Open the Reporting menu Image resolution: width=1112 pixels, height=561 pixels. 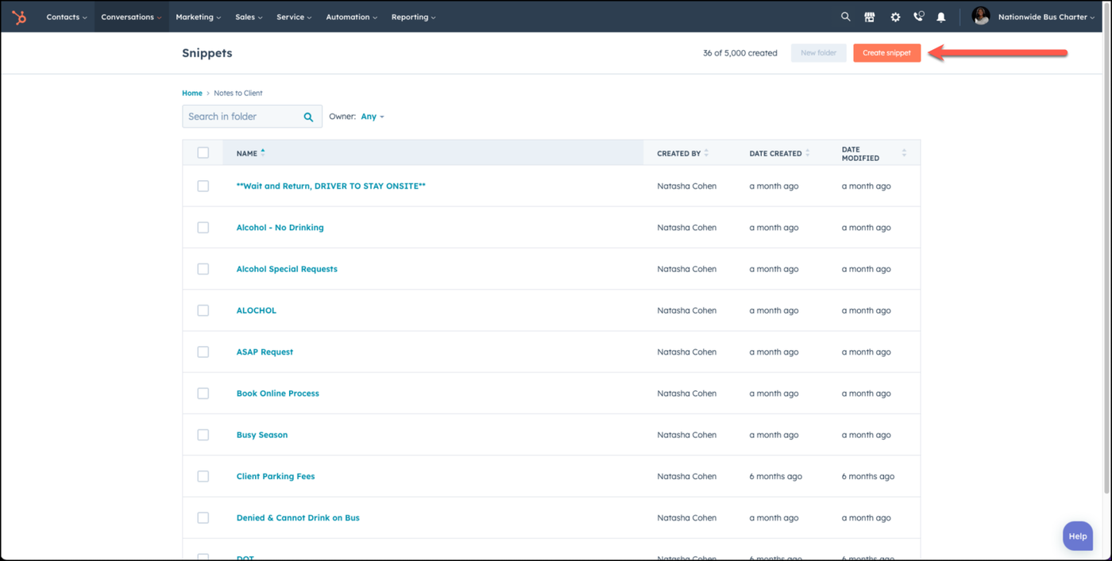413,17
